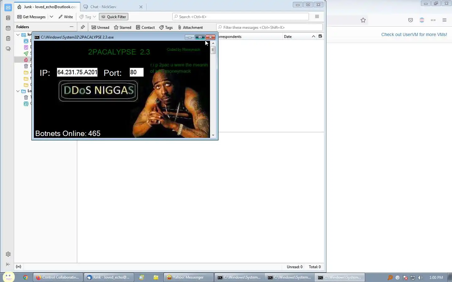The width and height of the screenshot is (452, 282).
Task: Click the Pocket icon in browser toolbar
Action: click(411, 20)
